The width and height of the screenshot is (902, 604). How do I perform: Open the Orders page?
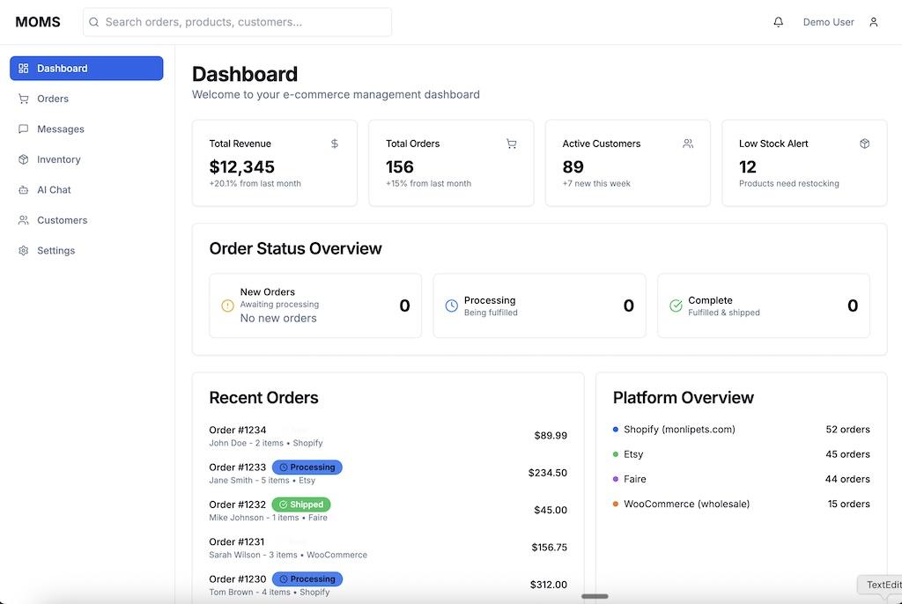tap(86, 99)
